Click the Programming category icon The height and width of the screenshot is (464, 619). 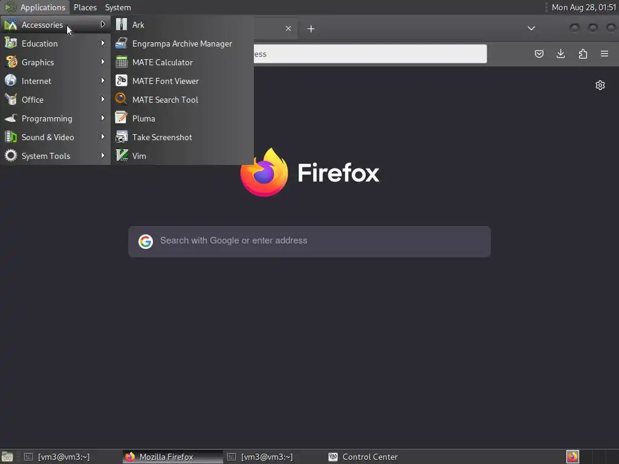[11, 118]
